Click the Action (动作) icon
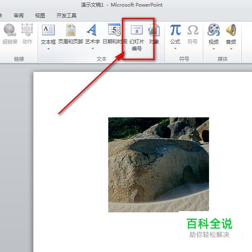The height and width of the screenshot is (252, 252). pyautogui.click(x=27, y=30)
